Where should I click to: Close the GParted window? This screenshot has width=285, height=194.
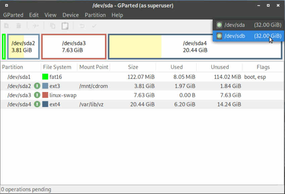(x=278, y=5)
